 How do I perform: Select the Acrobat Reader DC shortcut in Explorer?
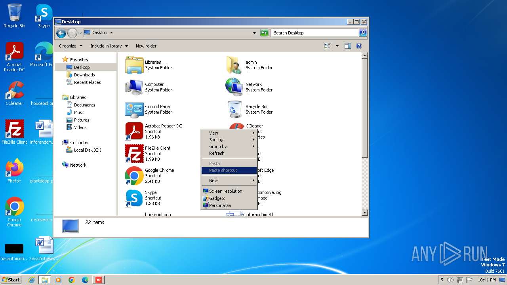[x=134, y=131]
